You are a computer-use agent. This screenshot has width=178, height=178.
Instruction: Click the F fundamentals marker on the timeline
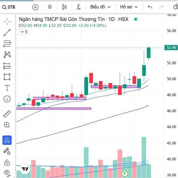(125, 174)
